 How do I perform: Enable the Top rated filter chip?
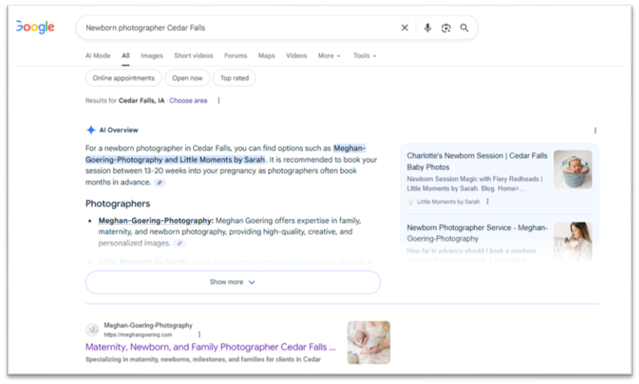coord(234,78)
